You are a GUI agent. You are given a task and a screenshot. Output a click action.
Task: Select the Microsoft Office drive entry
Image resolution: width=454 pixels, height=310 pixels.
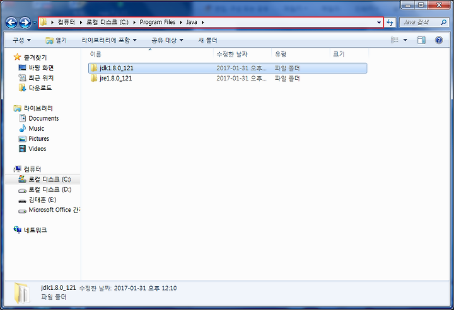(x=54, y=210)
